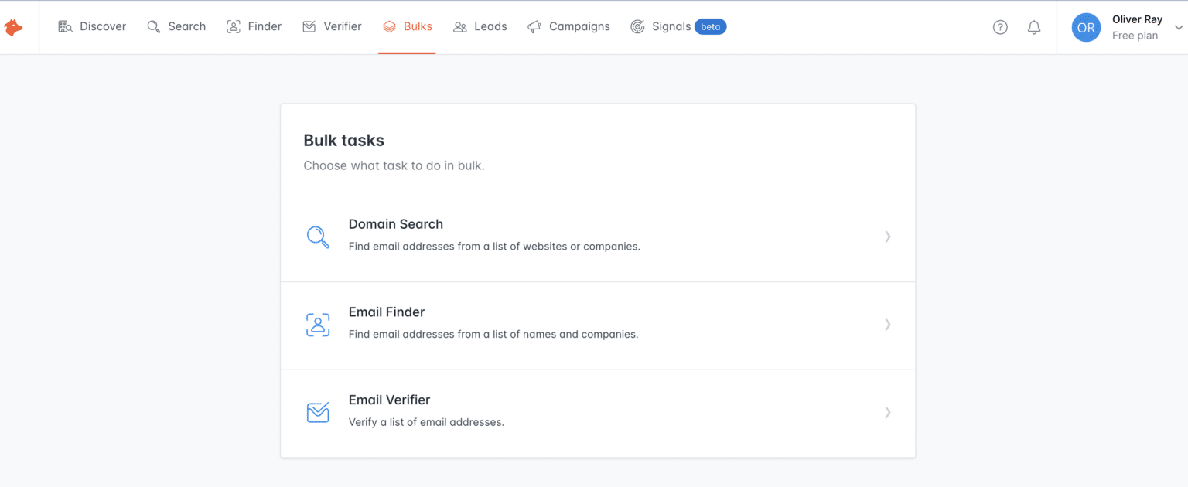The width and height of the screenshot is (1188, 487).
Task: Click the OR avatar circle
Action: tap(1086, 27)
